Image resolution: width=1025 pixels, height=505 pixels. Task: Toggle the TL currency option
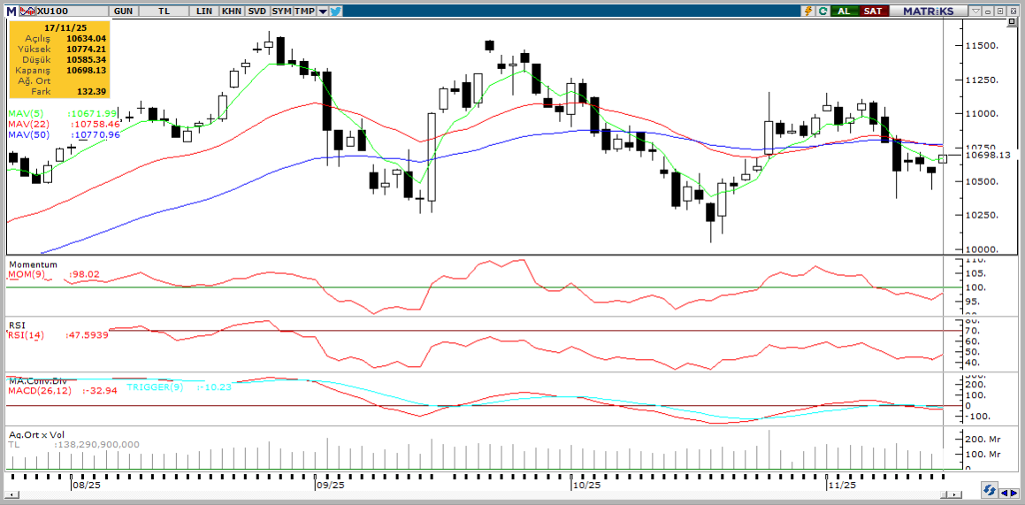coord(164,11)
